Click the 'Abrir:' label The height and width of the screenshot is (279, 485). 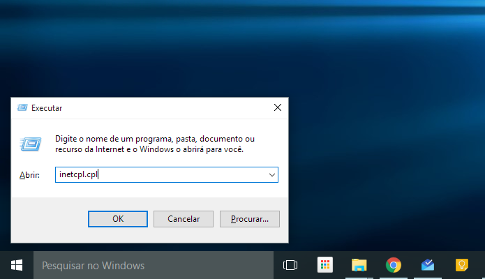click(30, 175)
